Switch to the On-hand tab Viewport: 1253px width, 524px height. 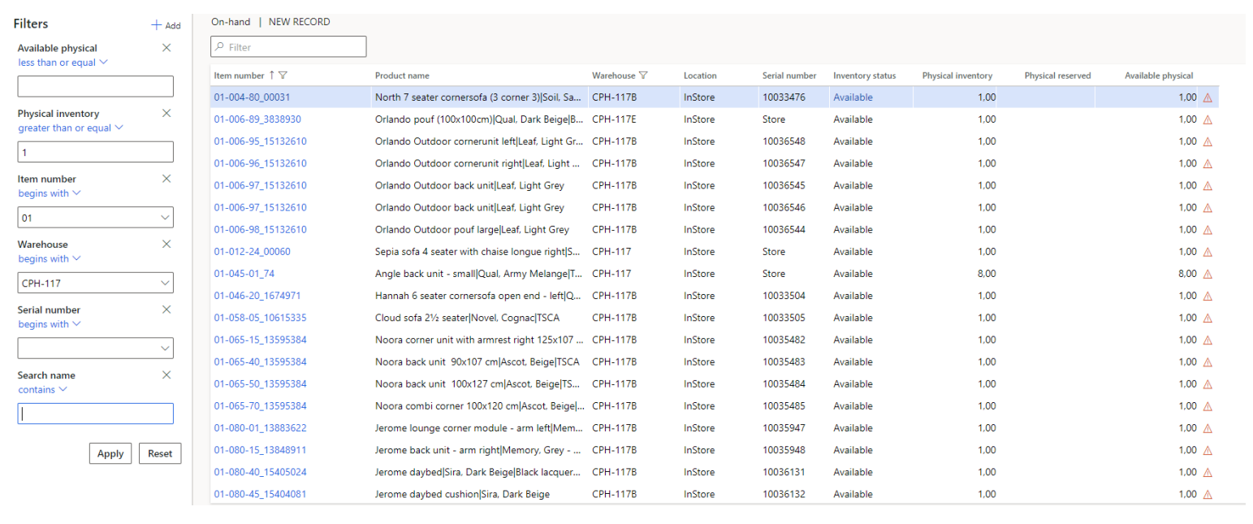231,22
